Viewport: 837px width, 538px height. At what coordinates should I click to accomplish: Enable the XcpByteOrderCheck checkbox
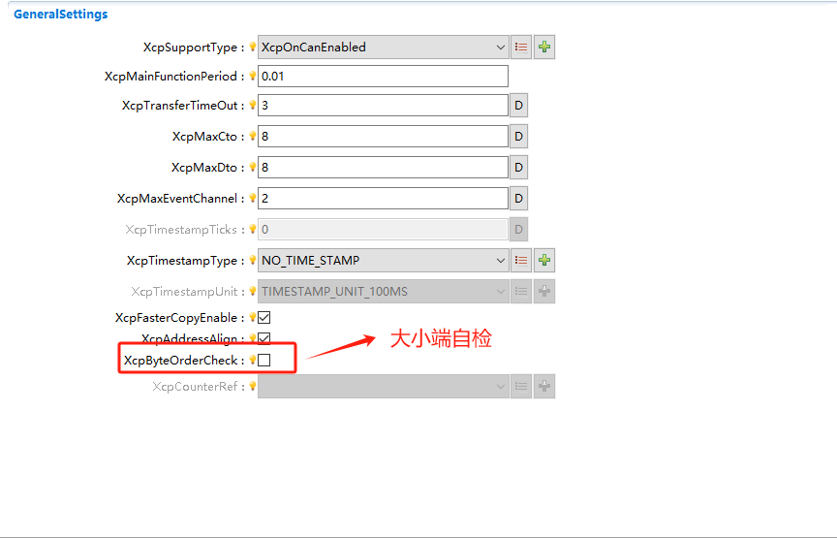tap(264, 360)
